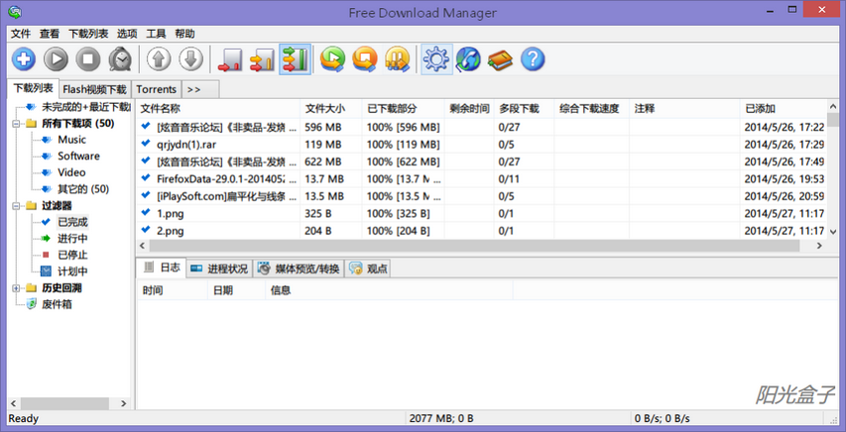846x432 pixels.
Task: Select the Music category in the tree
Action: tap(71, 140)
